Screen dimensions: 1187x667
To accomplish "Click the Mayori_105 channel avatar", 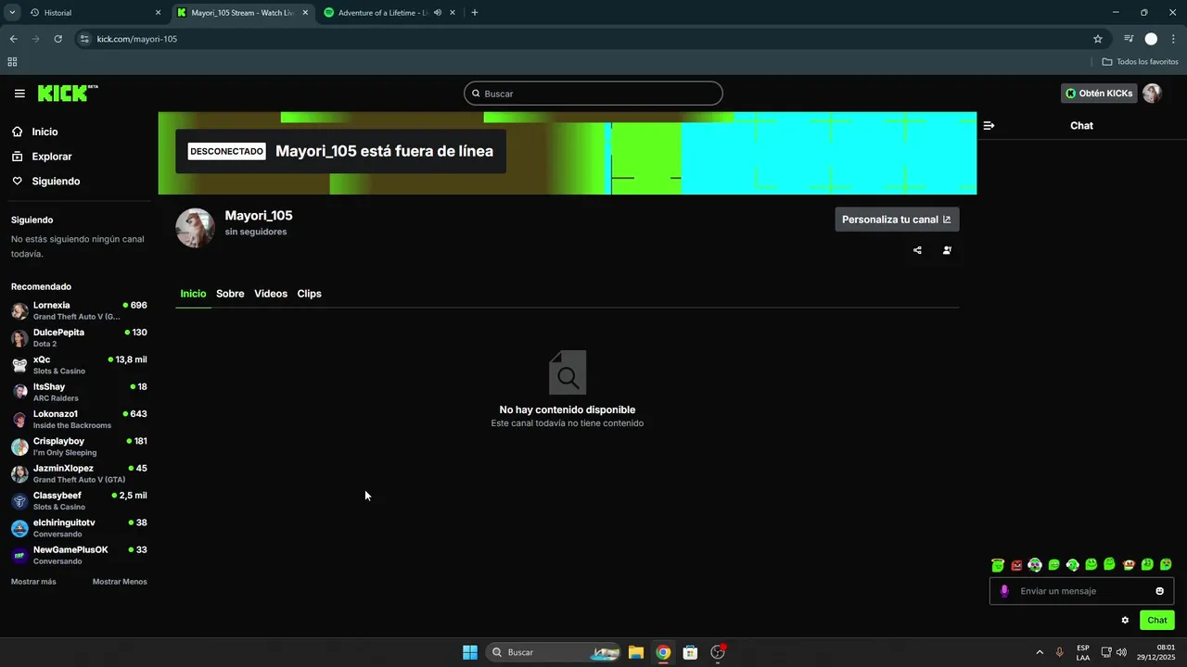I will [x=195, y=228].
